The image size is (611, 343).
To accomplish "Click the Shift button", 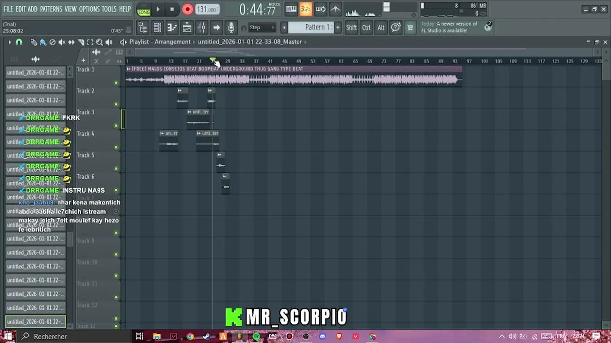I will point(351,28).
